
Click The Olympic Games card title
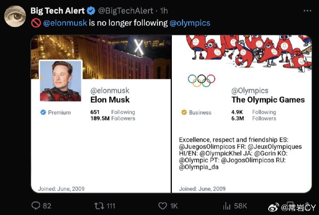tap(268, 100)
